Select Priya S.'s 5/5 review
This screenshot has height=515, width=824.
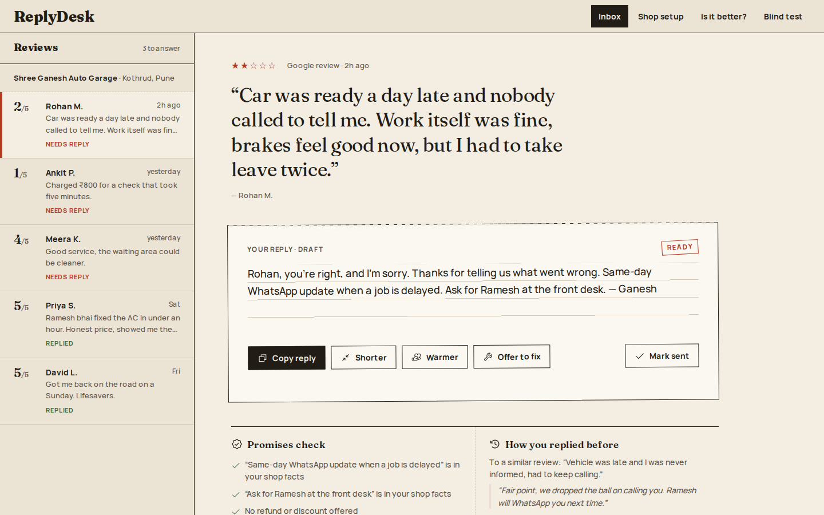click(x=97, y=324)
